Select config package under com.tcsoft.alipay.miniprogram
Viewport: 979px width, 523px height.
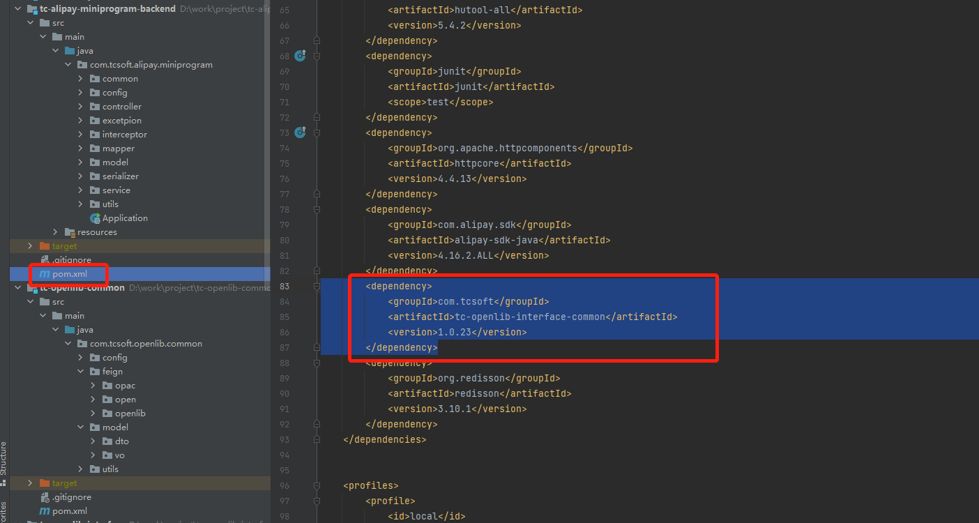(114, 93)
